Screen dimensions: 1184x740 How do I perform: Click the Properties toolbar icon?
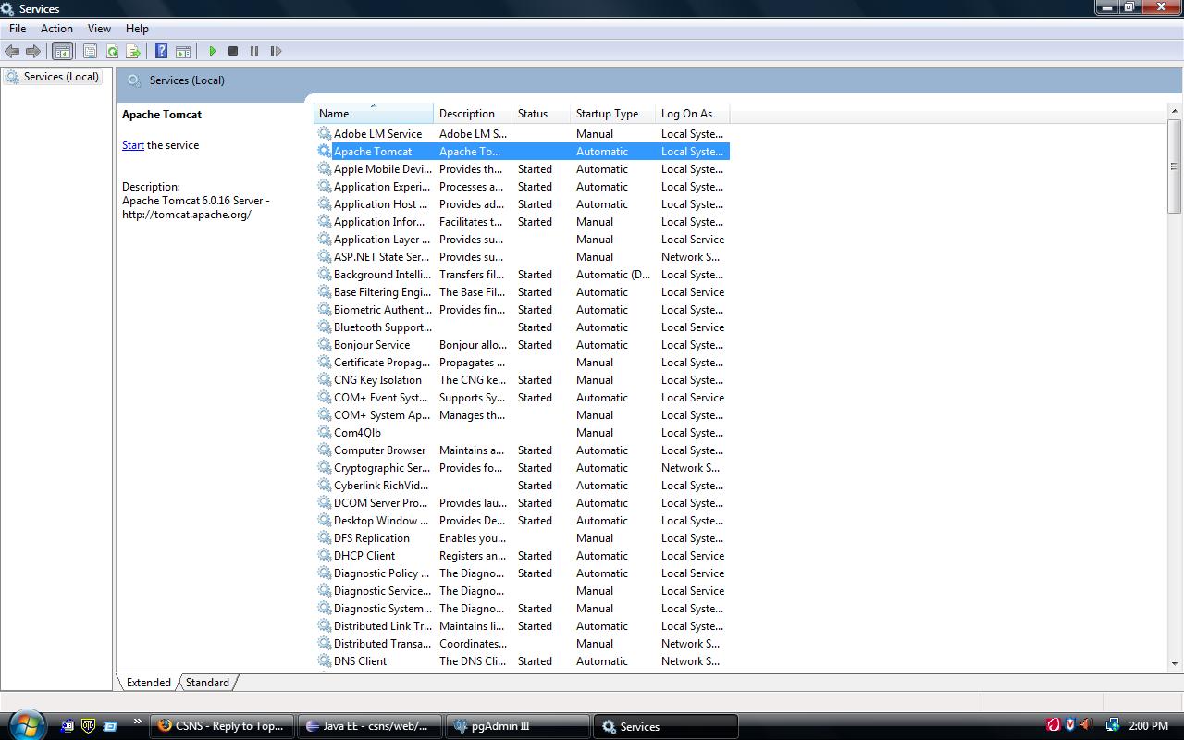pos(91,51)
